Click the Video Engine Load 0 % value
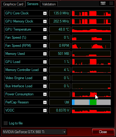116x137 pixels. pos(60,78)
